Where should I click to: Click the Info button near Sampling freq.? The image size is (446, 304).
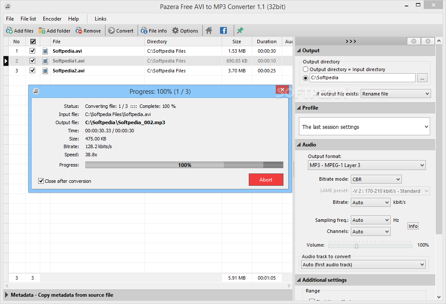[x=413, y=226]
